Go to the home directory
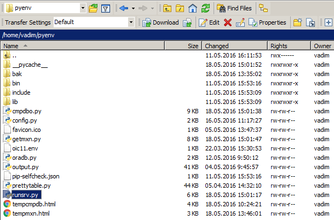 click(x=192, y=8)
